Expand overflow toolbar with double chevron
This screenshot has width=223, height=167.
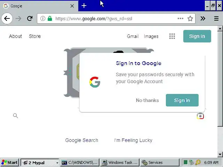coord(203,18)
